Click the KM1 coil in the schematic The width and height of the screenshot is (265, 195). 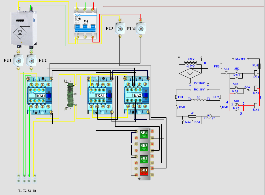(256, 73)
